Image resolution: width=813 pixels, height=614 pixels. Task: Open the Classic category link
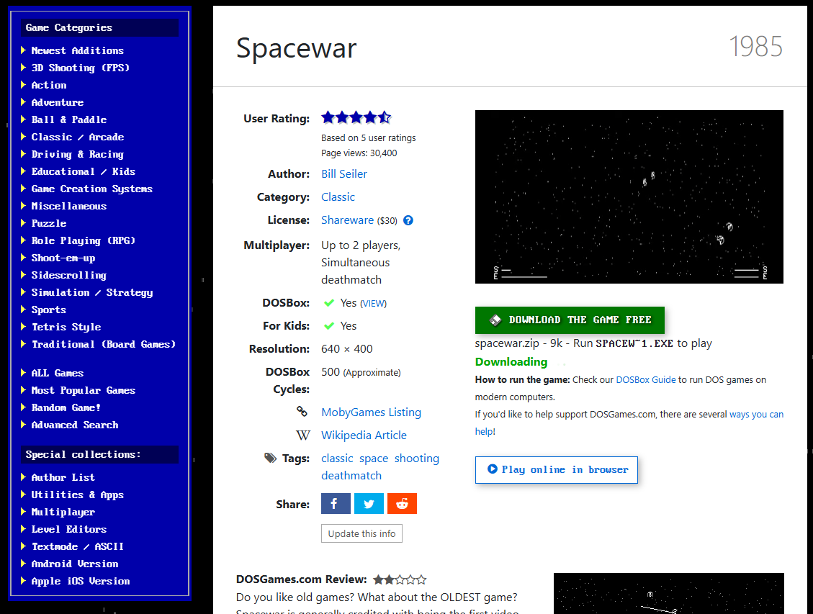pyautogui.click(x=338, y=197)
